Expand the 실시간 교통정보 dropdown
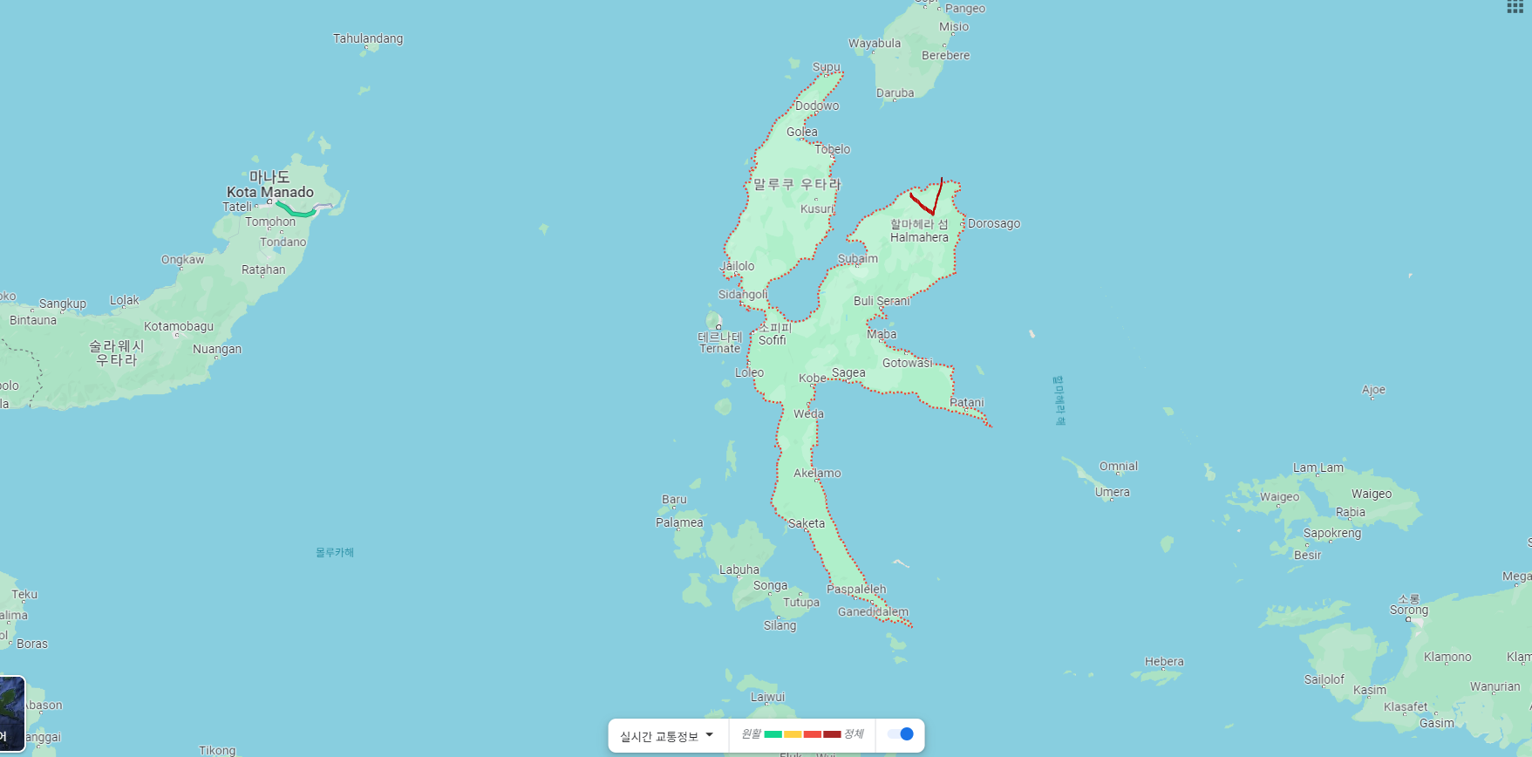Image resolution: width=1532 pixels, height=757 pixels. coord(667,736)
